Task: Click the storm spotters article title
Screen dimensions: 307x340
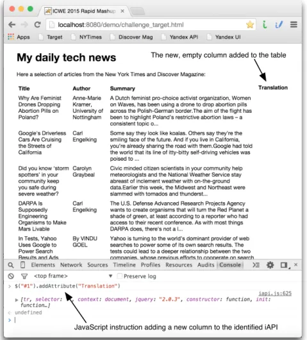Action: [x=44, y=181]
